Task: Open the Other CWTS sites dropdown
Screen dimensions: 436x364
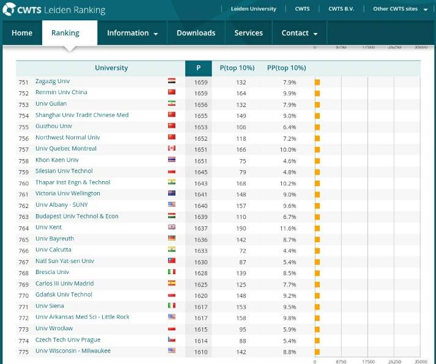Action: click(401, 9)
